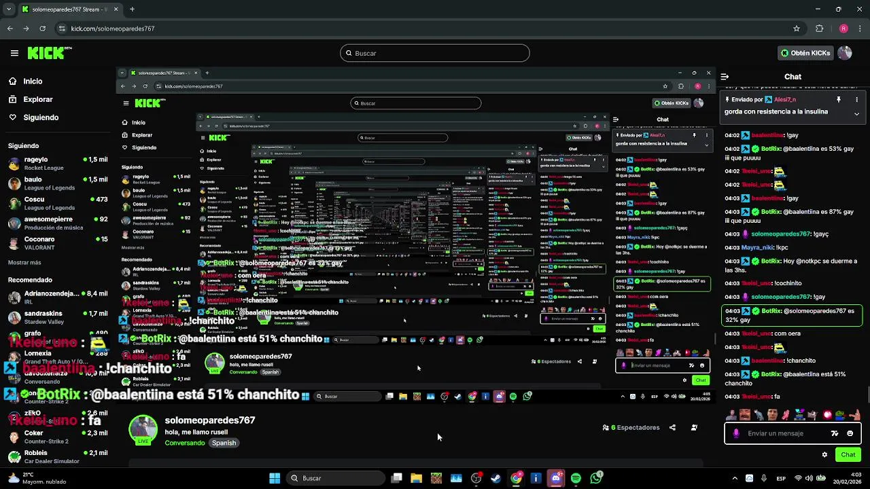870x489 pixels.
Task: Select the Pepe frog quick emote
Action: pos(841,414)
